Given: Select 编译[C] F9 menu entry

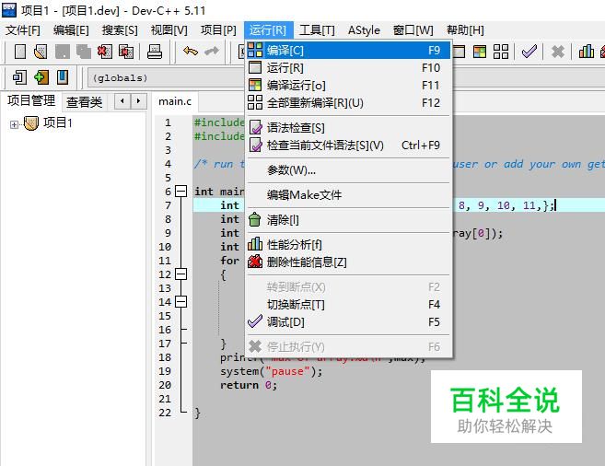Looking at the screenshot, I should click(x=348, y=50).
